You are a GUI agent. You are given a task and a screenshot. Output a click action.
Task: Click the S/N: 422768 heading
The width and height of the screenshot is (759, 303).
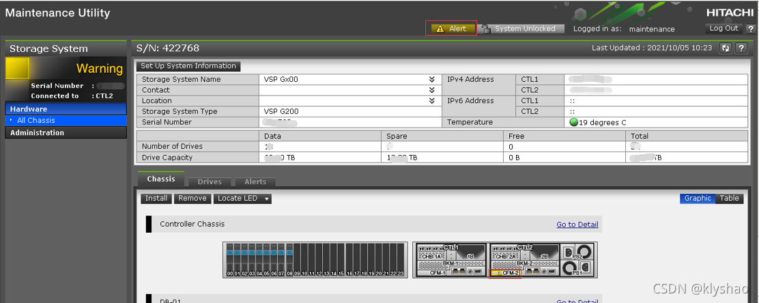[168, 48]
